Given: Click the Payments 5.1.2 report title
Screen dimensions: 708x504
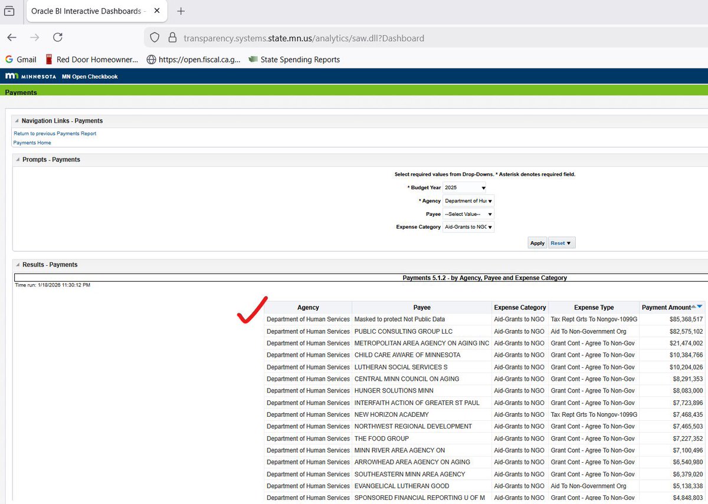Looking at the screenshot, I should point(484,278).
